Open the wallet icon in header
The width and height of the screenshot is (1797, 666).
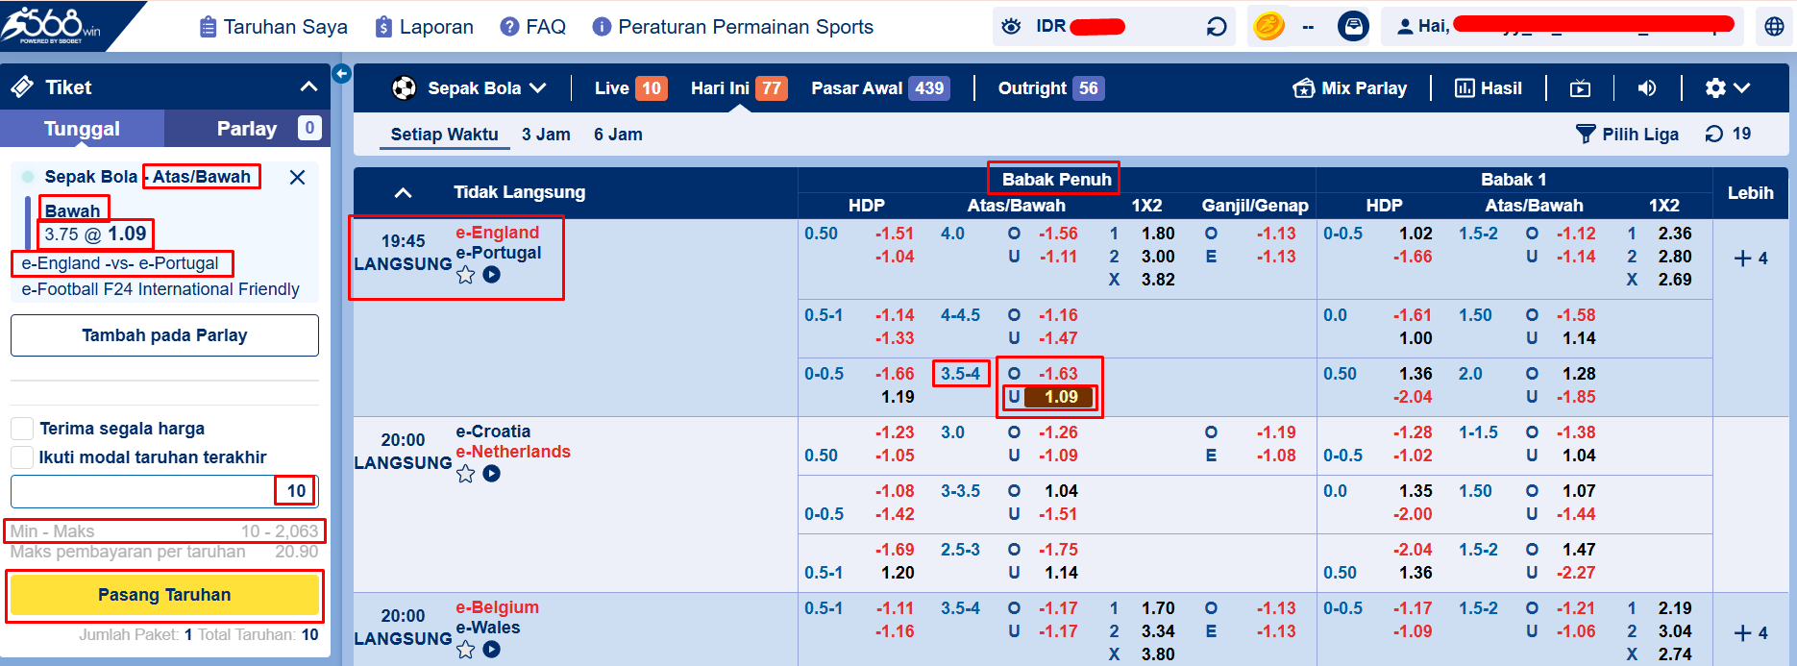[x=1353, y=26]
